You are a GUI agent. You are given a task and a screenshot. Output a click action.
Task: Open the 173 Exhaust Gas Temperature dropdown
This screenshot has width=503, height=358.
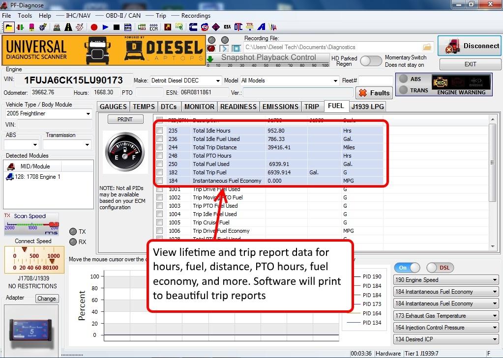446,316
